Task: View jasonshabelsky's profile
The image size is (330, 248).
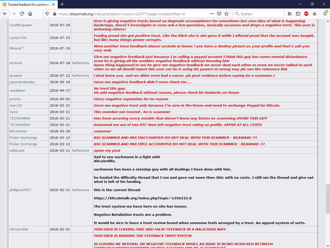Action: pyautogui.click(x=22, y=82)
